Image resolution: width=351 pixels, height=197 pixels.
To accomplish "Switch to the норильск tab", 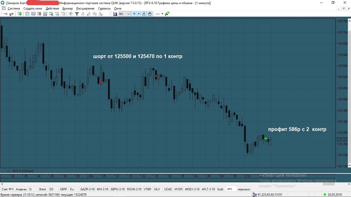I will [x=244, y=189].
